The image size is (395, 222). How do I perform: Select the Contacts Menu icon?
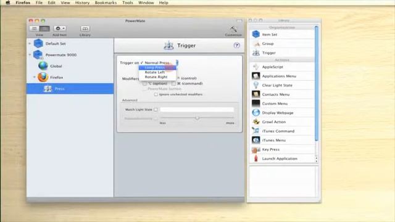(x=256, y=94)
